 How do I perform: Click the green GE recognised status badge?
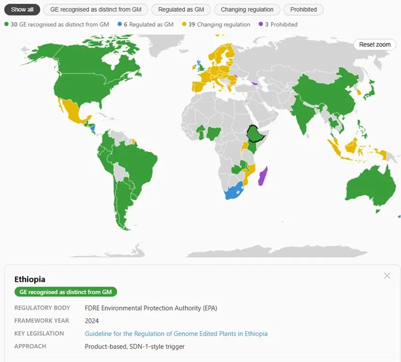tap(66, 292)
